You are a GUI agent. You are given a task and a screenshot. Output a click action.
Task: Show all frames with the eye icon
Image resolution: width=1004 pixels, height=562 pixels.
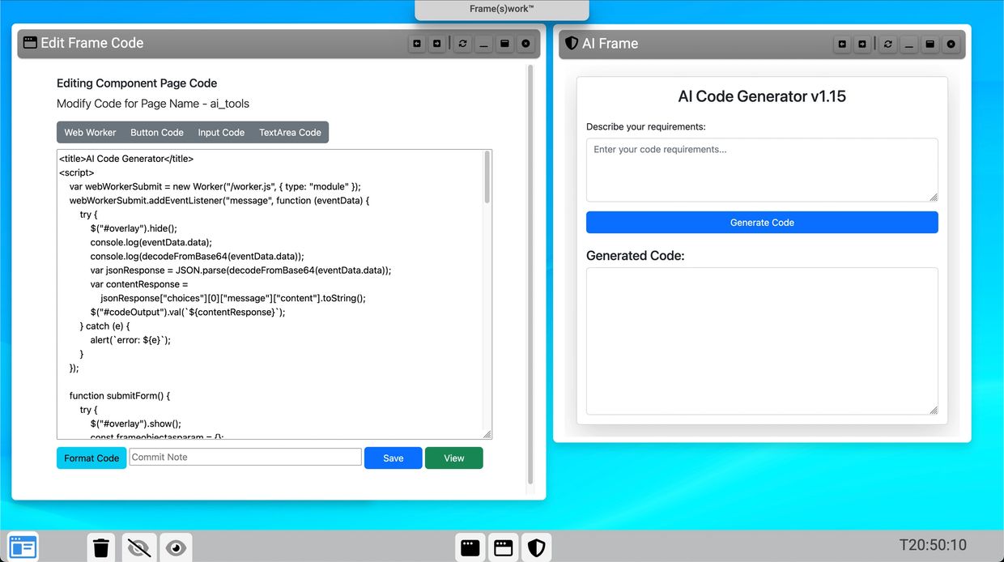pos(176,548)
